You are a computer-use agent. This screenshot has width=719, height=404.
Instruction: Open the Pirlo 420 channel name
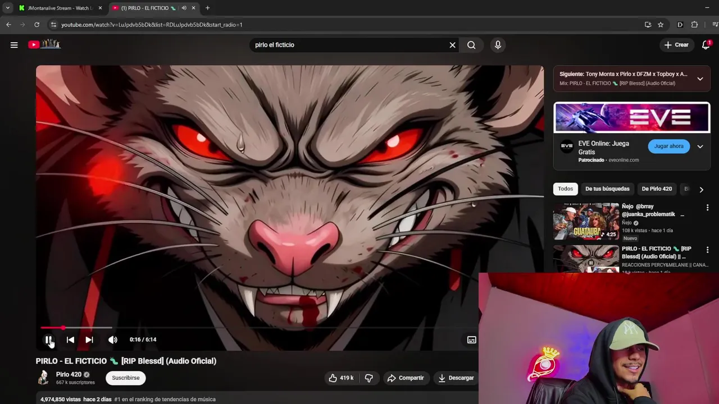69,374
